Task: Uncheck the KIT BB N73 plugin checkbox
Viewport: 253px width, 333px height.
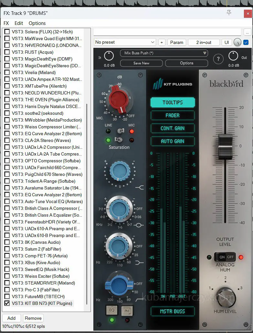Action: click(x=7, y=303)
